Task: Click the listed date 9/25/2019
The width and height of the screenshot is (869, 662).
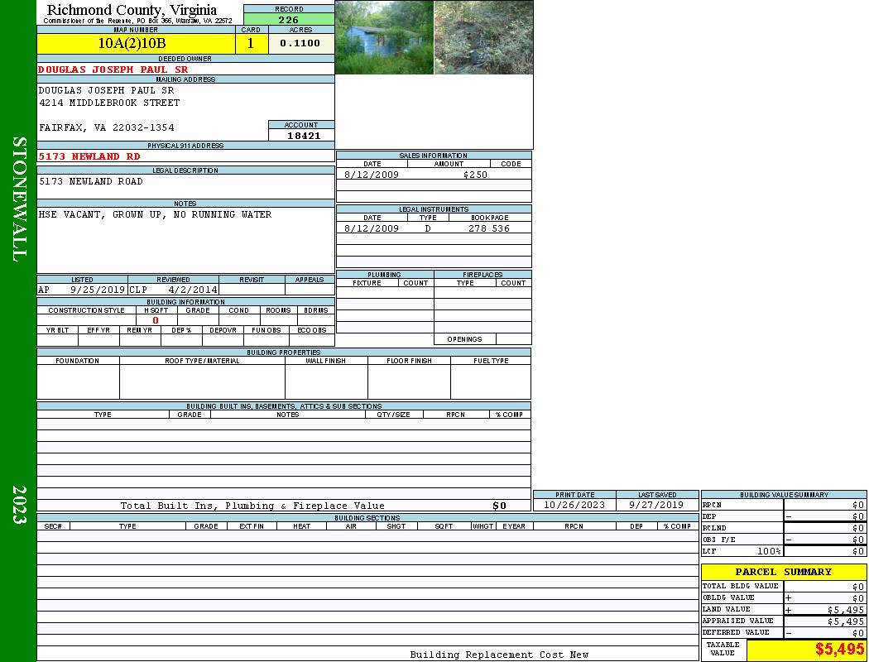Action: (x=97, y=290)
